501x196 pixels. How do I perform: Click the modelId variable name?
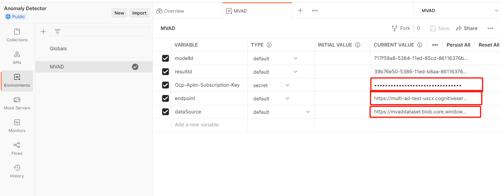[184, 58]
